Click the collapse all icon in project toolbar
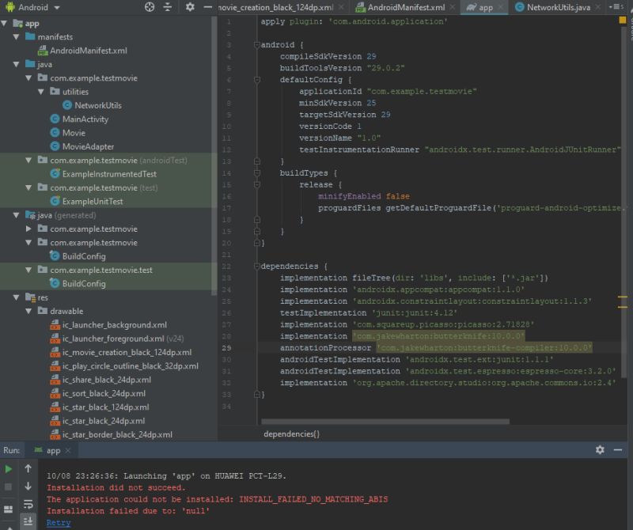This screenshot has width=633, height=530. pyautogui.click(x=168, y=7)
